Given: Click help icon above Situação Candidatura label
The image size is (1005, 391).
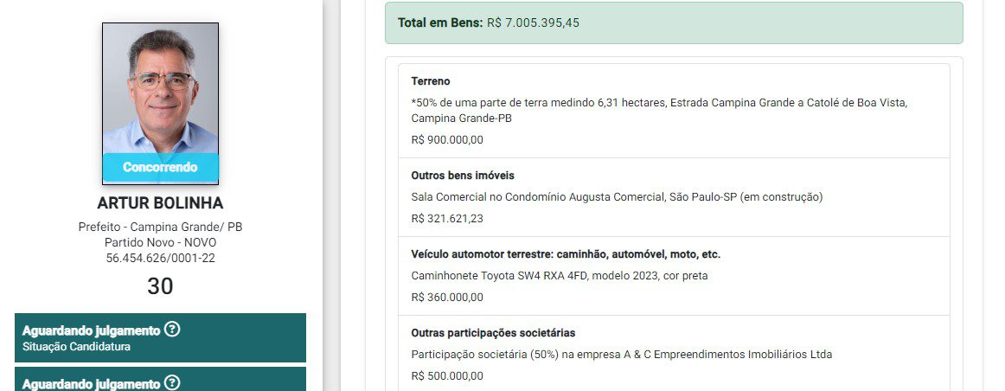Looking at the screenshot, I should (x=172, y=330).
